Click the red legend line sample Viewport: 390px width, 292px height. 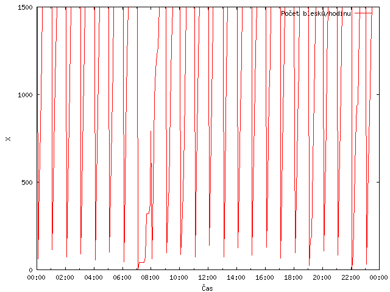[363, 13]
